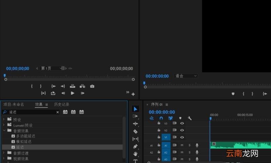Click Mark Out in Source monitor
Screen dimensions: 271x163
coord(41,86)
